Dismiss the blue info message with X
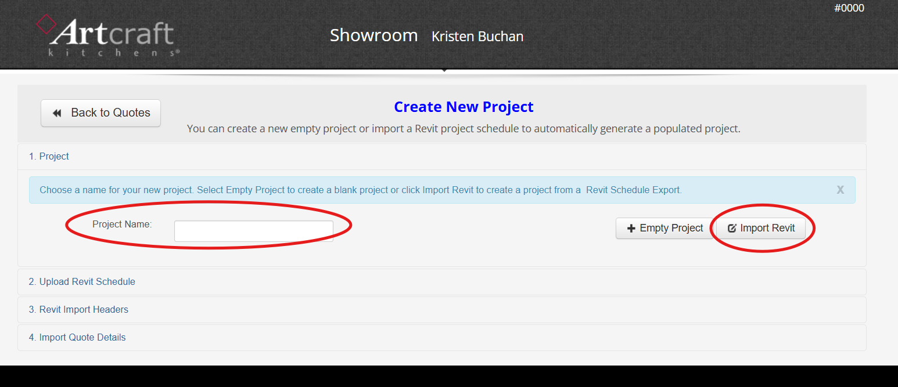This screenshot has width=898, height=387. (840, 190)
